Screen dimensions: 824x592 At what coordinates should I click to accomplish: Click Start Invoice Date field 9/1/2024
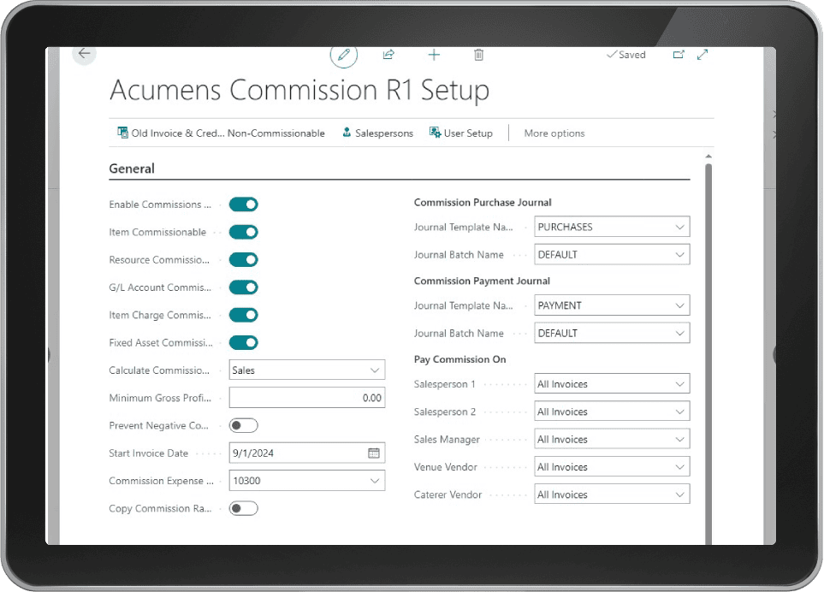click(307, 453)
